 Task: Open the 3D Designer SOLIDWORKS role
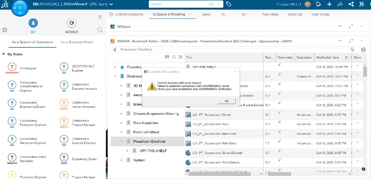(x=12, y=68)
